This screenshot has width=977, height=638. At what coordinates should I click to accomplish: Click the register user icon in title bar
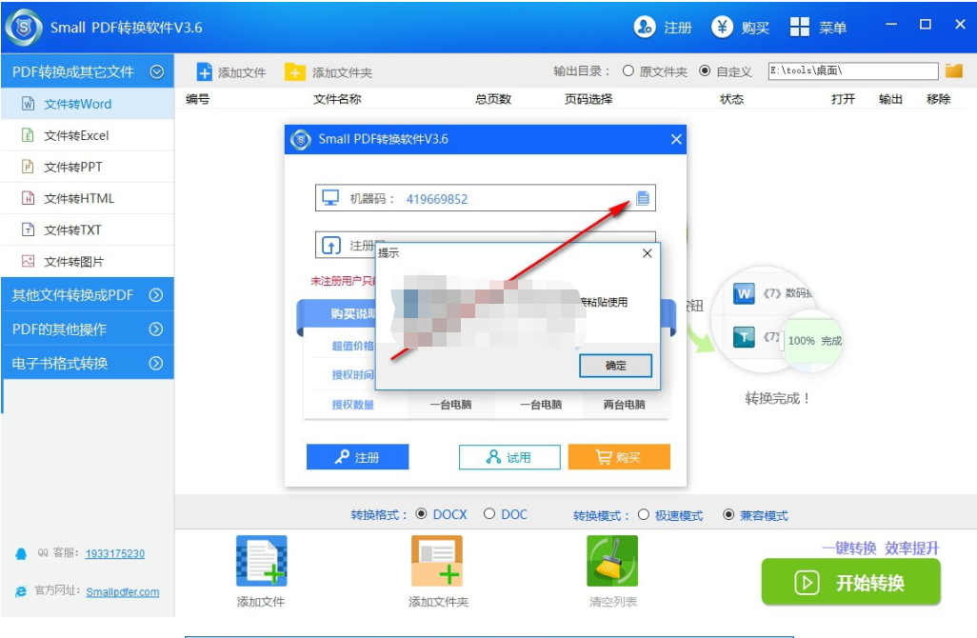coord(645,27)
